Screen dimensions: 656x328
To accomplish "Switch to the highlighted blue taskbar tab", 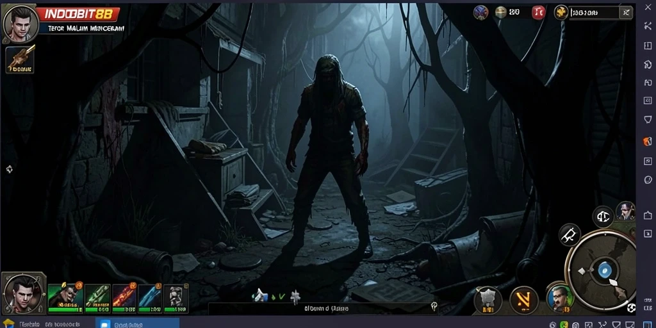I will (x=138, y=323).
